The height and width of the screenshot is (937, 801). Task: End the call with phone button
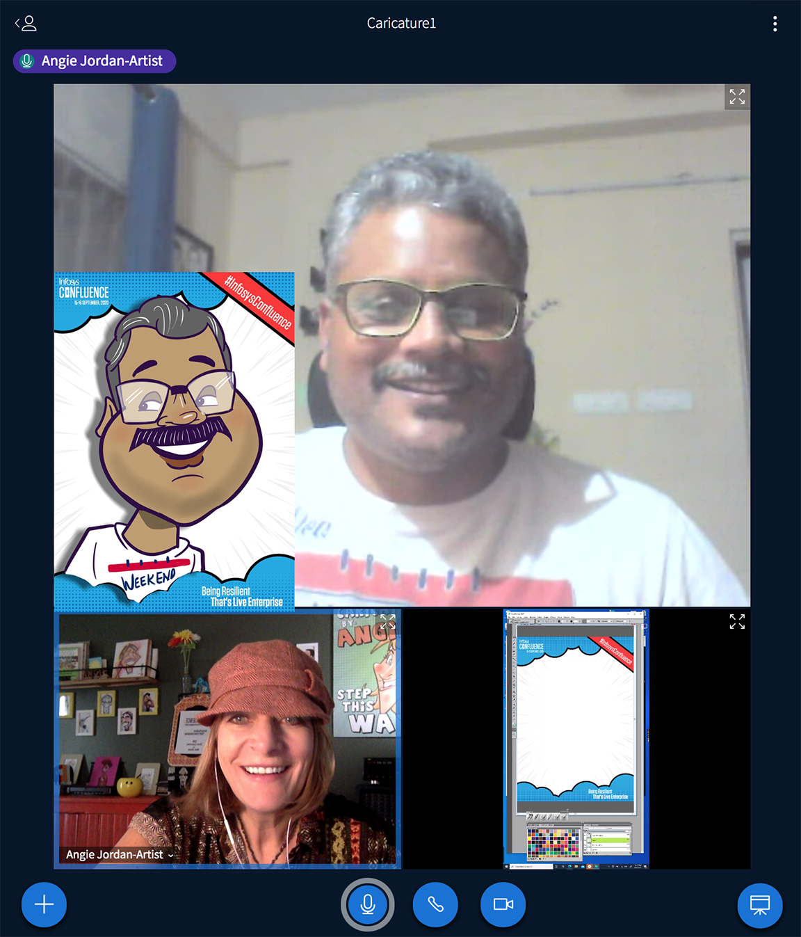coord(435,904)
